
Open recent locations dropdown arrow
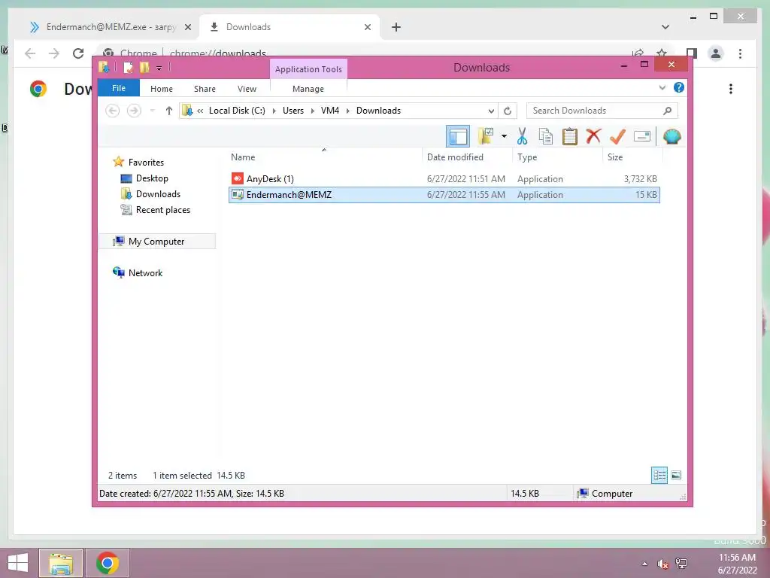(x=152, y=111)
